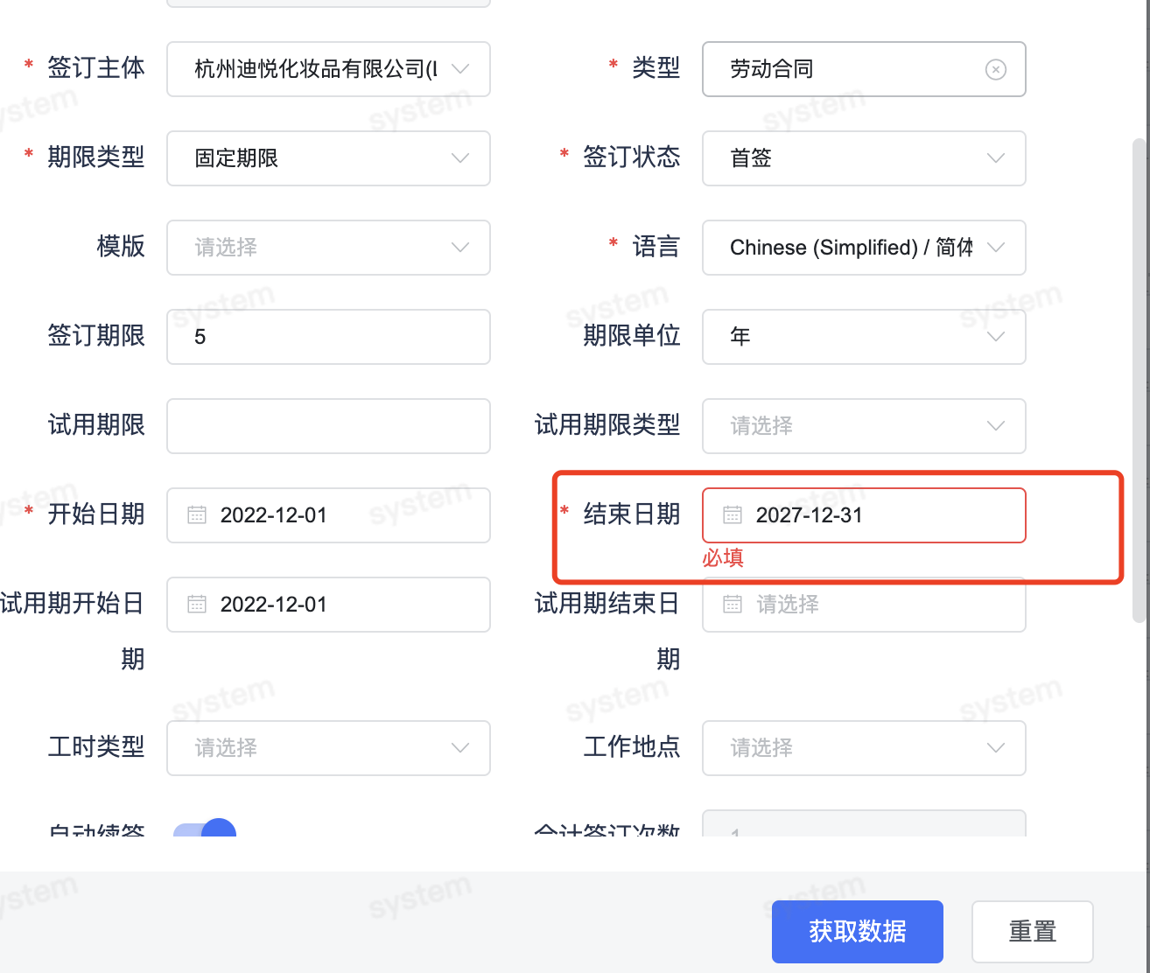Click the calendar icon in 开始日期
The image size is (1150, 973).
pyautogui.click(x=197, y=515)
